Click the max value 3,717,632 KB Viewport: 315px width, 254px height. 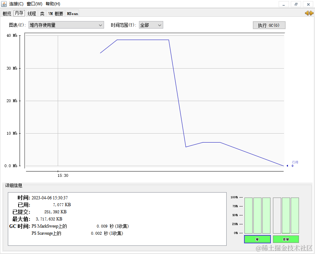click(x=49, y=219)
